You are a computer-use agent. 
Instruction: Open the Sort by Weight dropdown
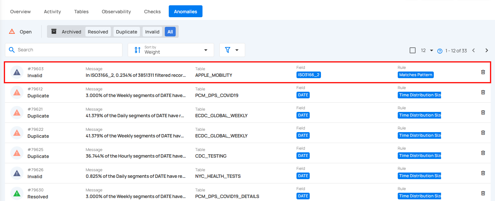coord(171,50)
